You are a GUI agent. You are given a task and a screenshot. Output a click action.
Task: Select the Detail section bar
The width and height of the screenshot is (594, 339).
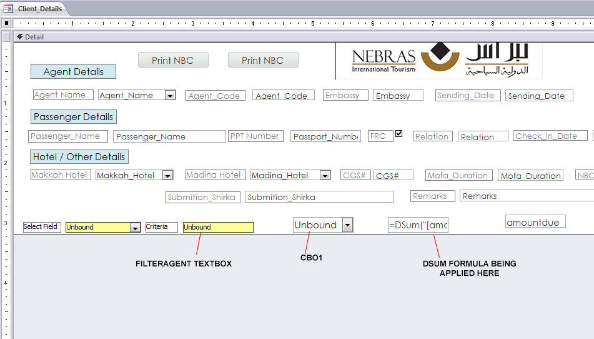(304, 37)
